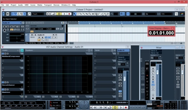Enable monitor on Audio 01 track
The image size is (188, 110).
click(x=56, y=35)
